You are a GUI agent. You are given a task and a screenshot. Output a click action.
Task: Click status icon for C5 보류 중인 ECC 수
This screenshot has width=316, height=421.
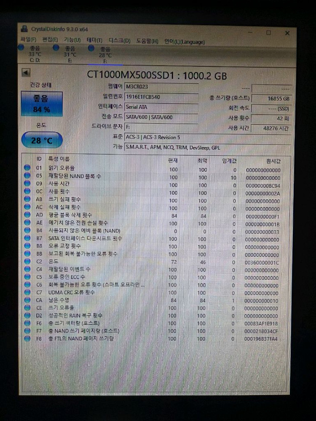(27, 277)
